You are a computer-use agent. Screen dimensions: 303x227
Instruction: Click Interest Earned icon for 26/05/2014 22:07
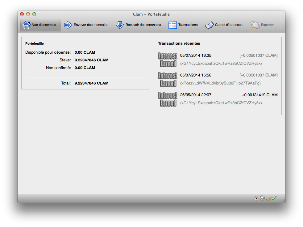pos(168,99)
